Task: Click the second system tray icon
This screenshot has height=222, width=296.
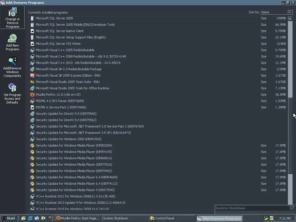Action: (x=271, y=218)
